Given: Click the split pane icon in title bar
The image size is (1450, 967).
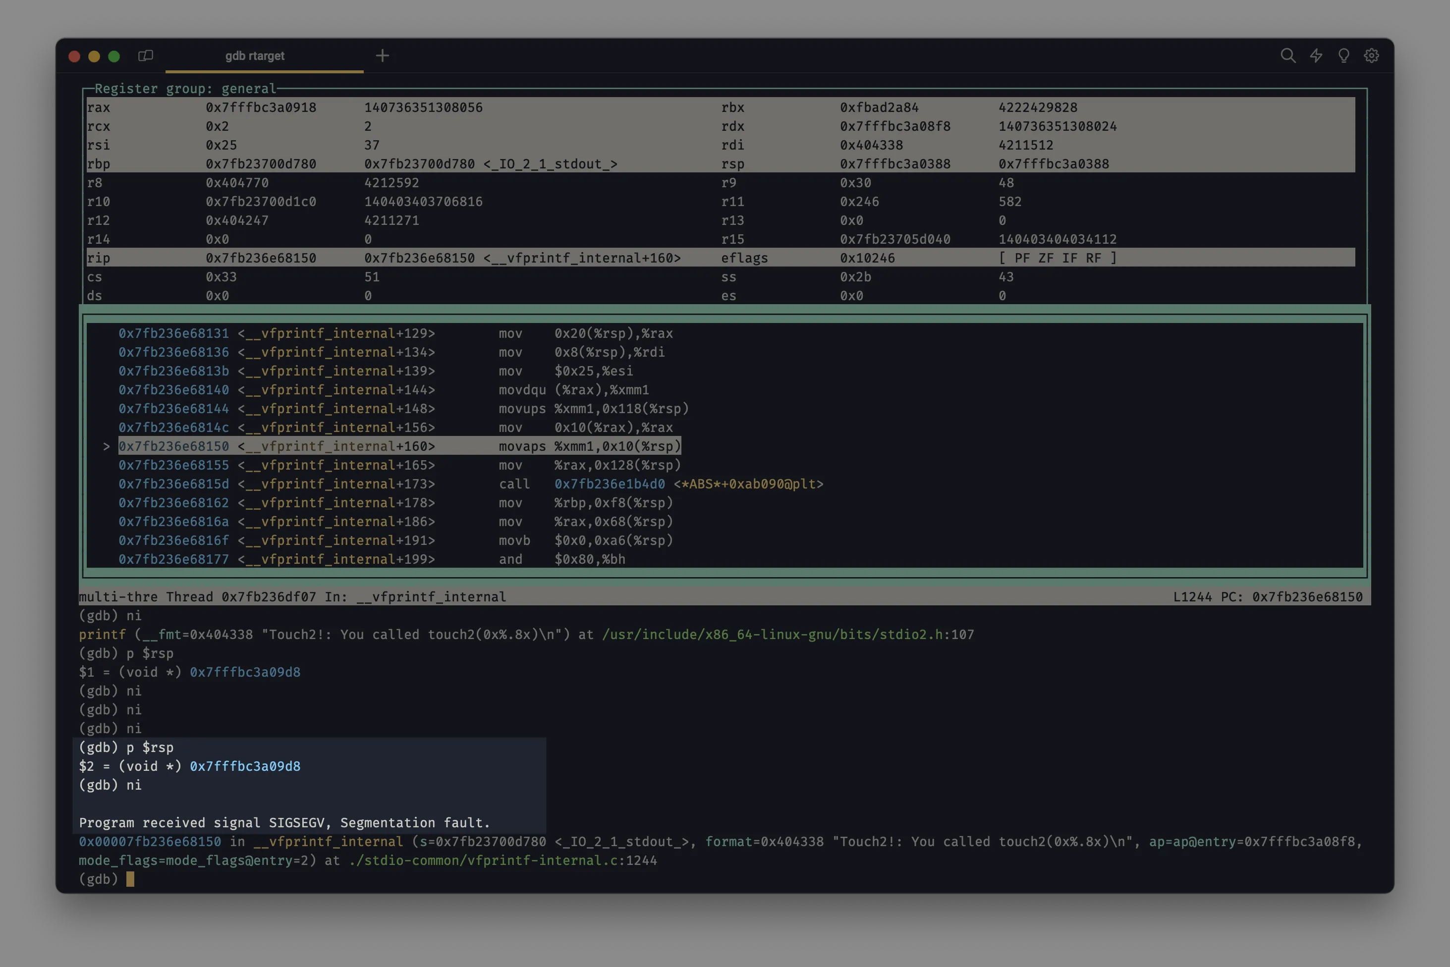Looking at the screenshot, I should pos(146,55).
